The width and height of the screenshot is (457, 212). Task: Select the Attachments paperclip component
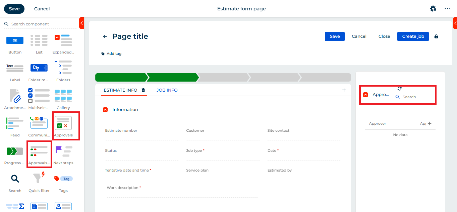click(x=15, y=96)
